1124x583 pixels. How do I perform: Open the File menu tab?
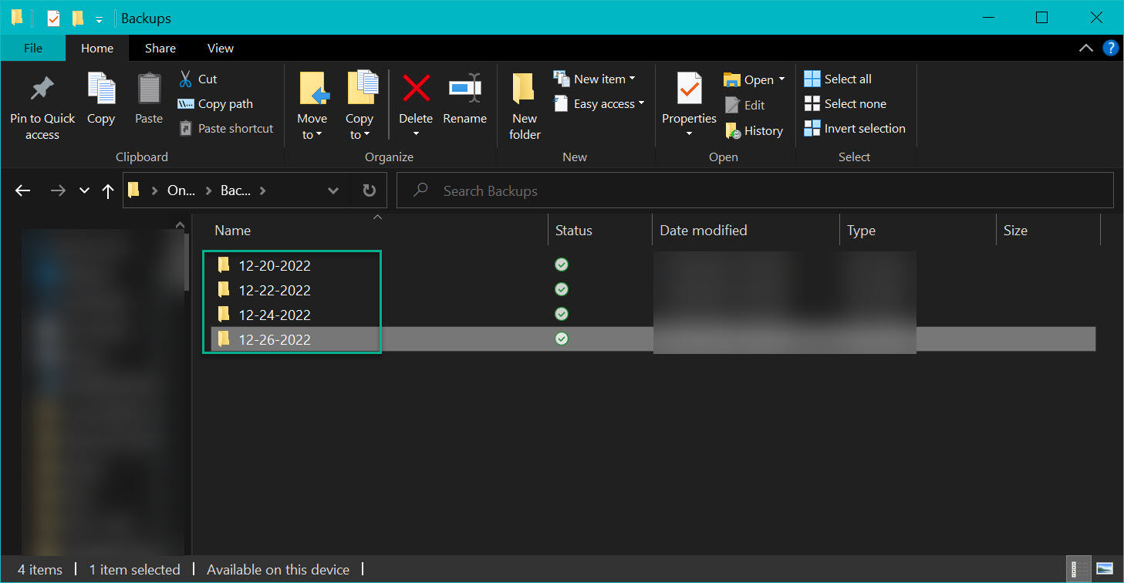click(33, 48)
